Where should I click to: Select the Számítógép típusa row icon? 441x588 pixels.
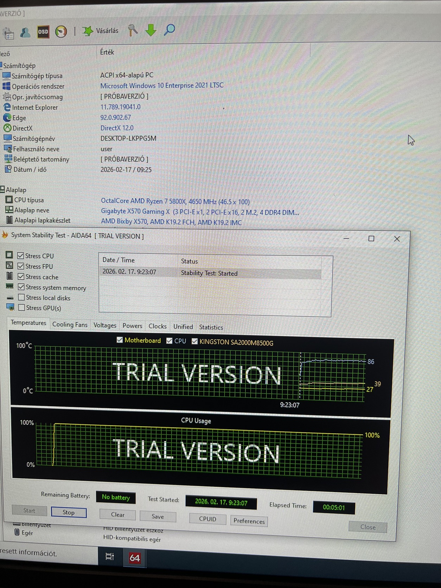tap(7, 76)
